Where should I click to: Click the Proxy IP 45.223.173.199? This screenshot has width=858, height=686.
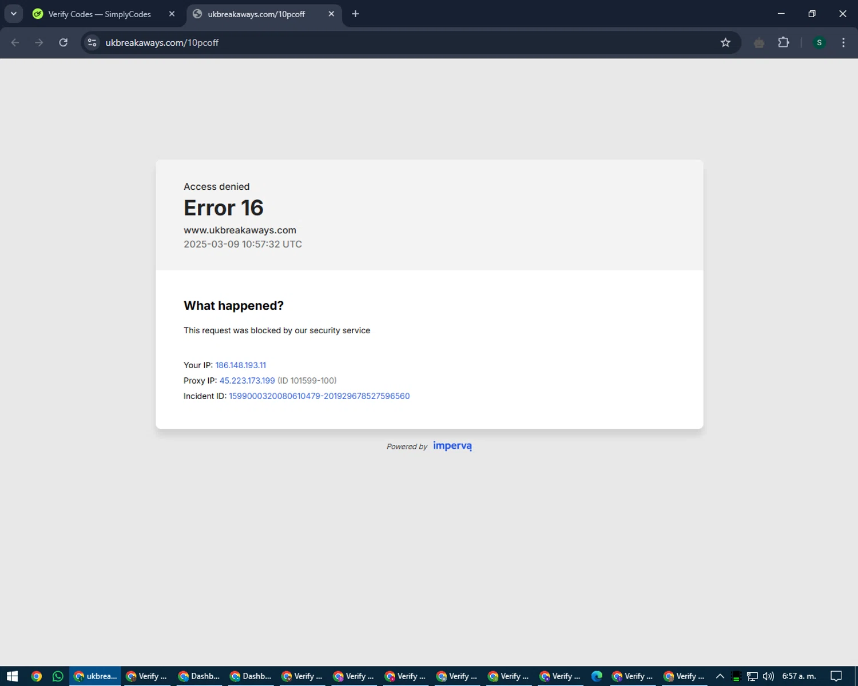pos(247,380)
